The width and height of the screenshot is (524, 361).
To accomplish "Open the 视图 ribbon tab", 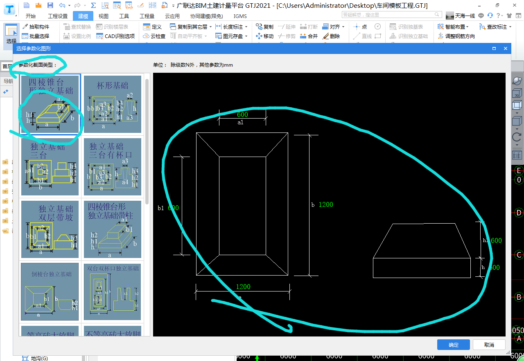I will pyautogui.click(x=104, y=16).
